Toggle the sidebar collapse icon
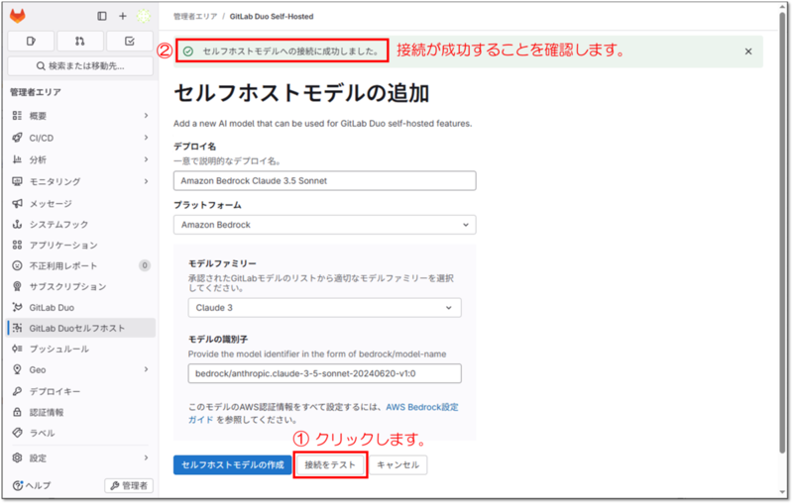 [102, 16]
